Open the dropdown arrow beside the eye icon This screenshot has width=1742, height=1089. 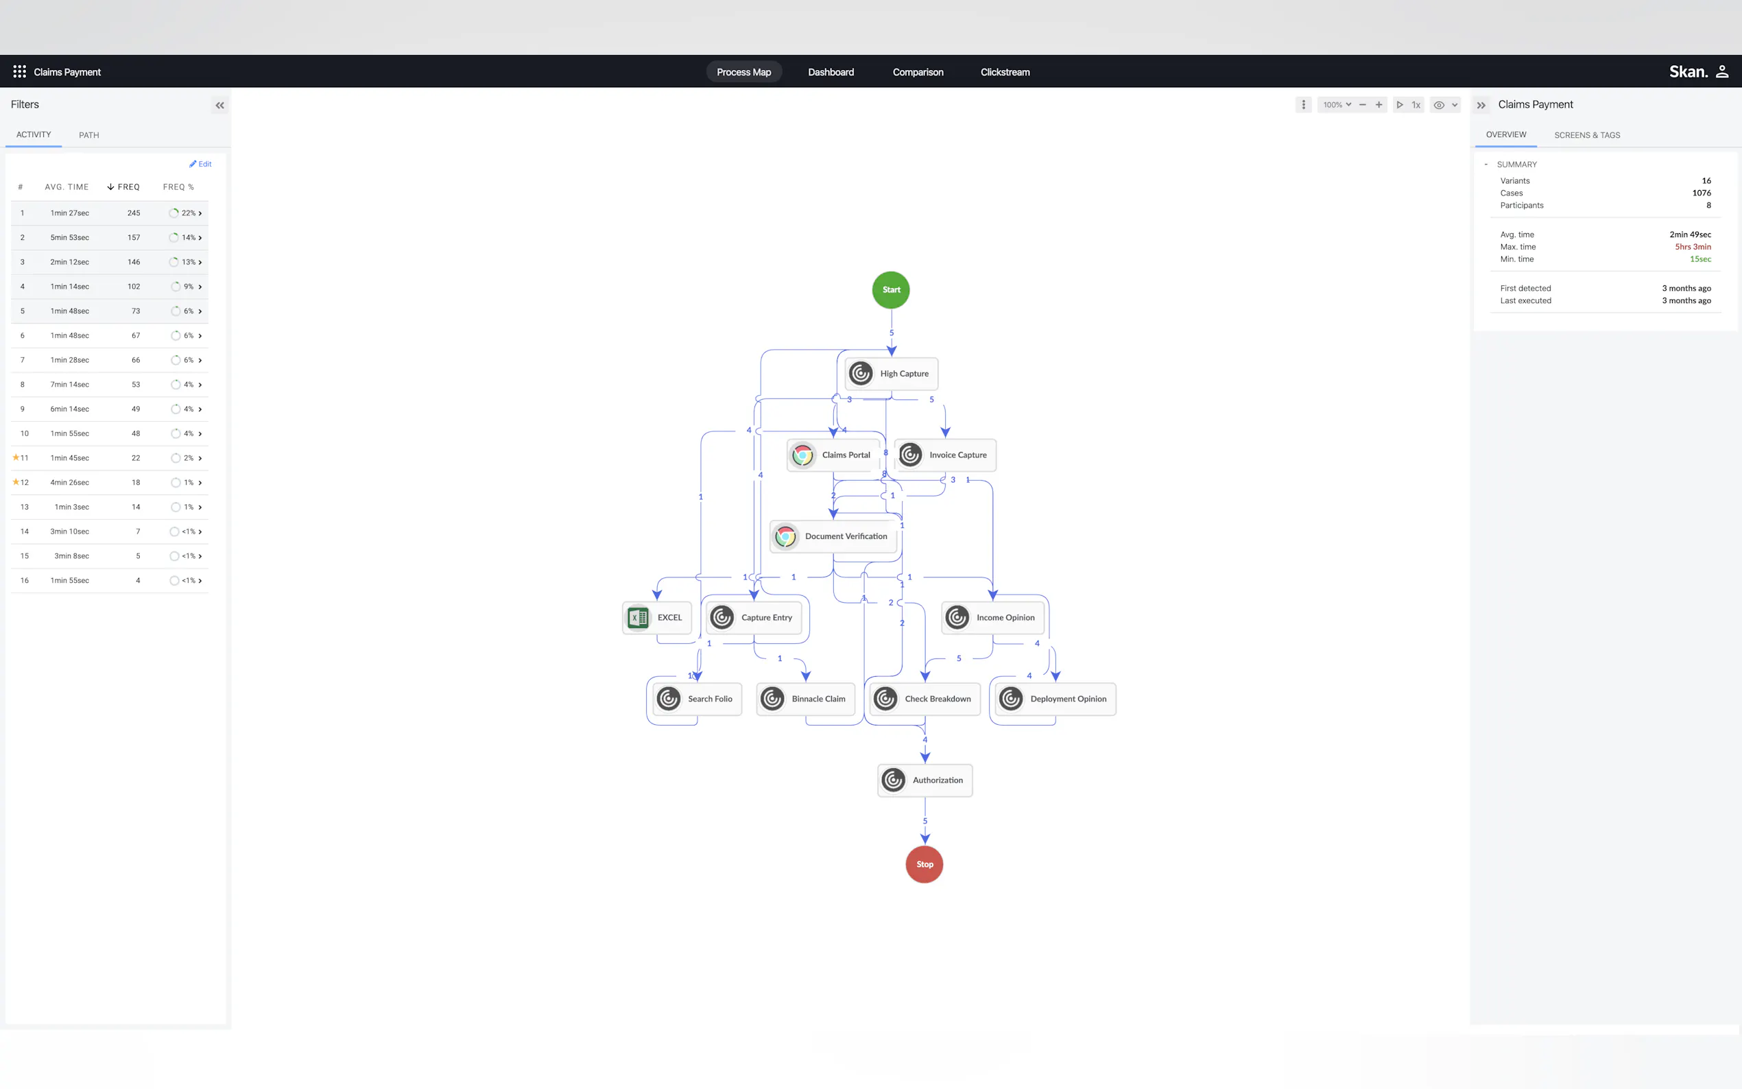click(x=1455, y=105)
